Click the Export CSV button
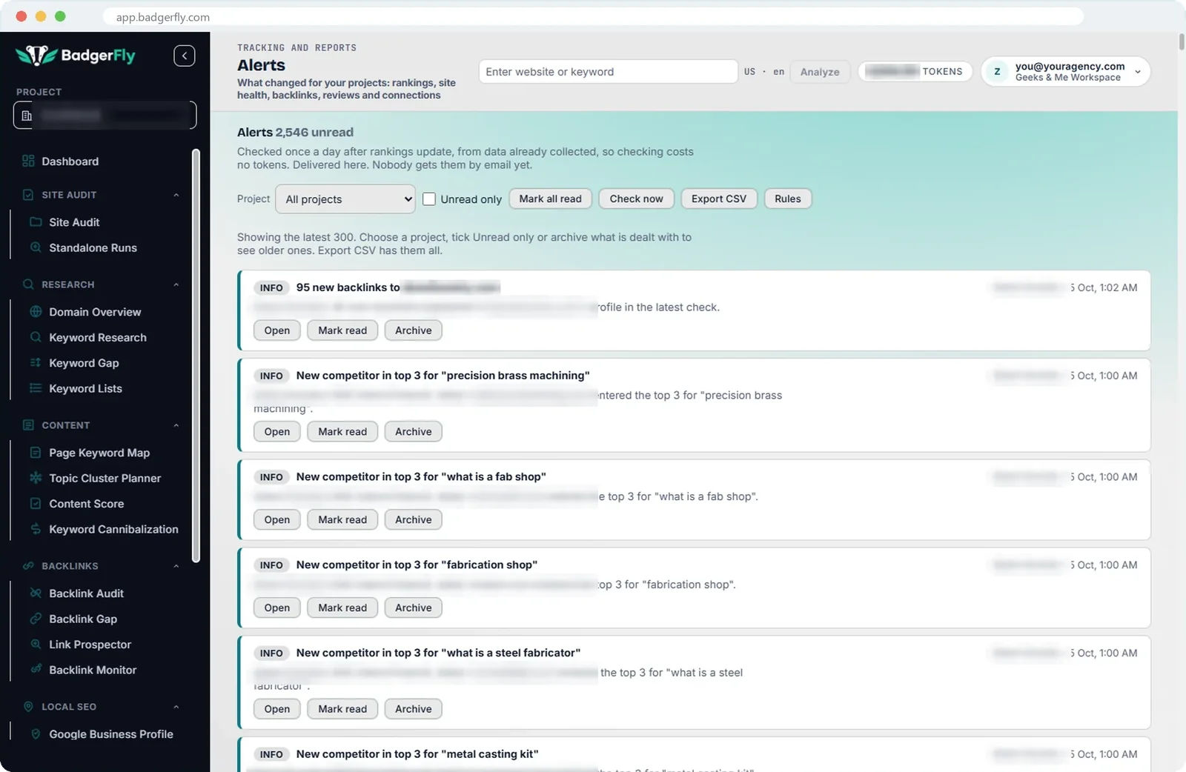Viewport: 1186px width, 772px height. click(x=719, y=199)
